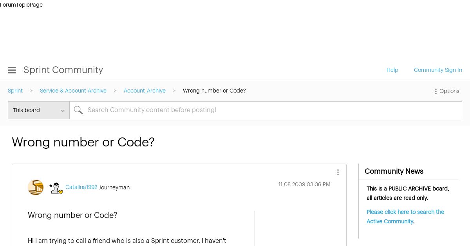
Task: Click the Community News heading
Action: (394, 171)
